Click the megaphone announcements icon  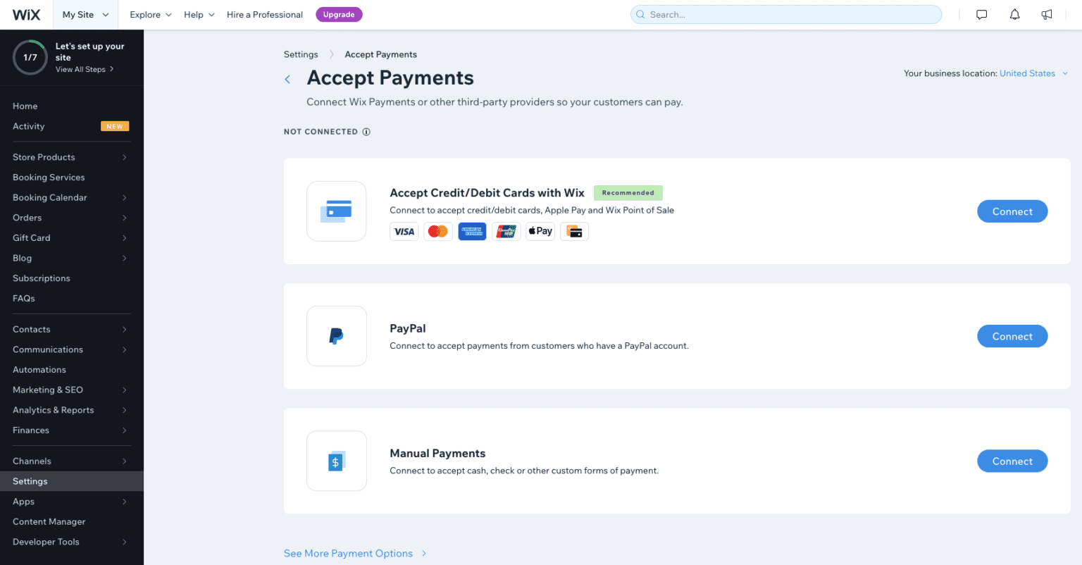1047,15
